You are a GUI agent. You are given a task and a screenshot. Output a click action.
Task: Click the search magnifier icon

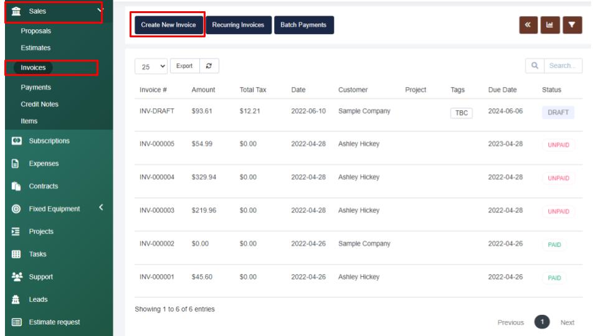(x=534, y=66)
